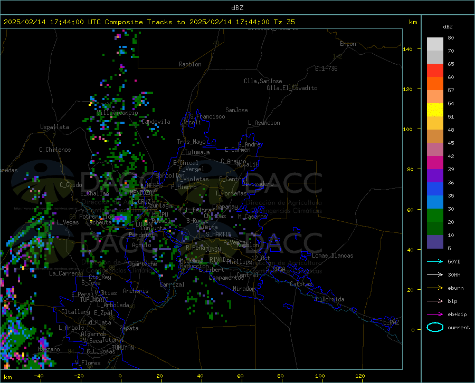Click the Carrizal label on the map
This screenshot has height=383, width=475.
pyautogui.click(x=172, y=284)
